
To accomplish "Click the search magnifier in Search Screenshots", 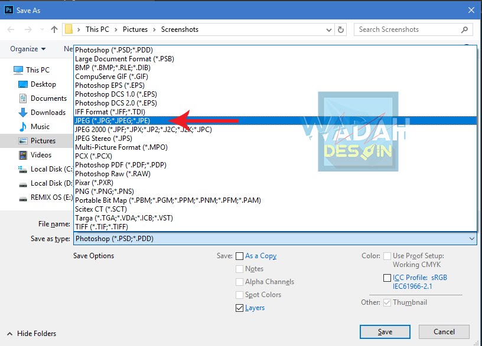I will coord(465,29).
